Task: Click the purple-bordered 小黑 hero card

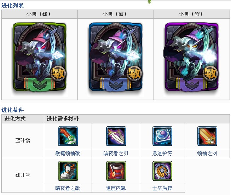Action: coord(191,57)
